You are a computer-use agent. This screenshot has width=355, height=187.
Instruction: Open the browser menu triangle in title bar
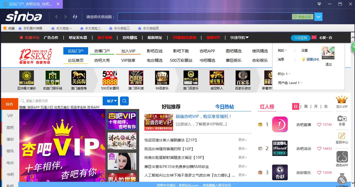pos(319,4)
